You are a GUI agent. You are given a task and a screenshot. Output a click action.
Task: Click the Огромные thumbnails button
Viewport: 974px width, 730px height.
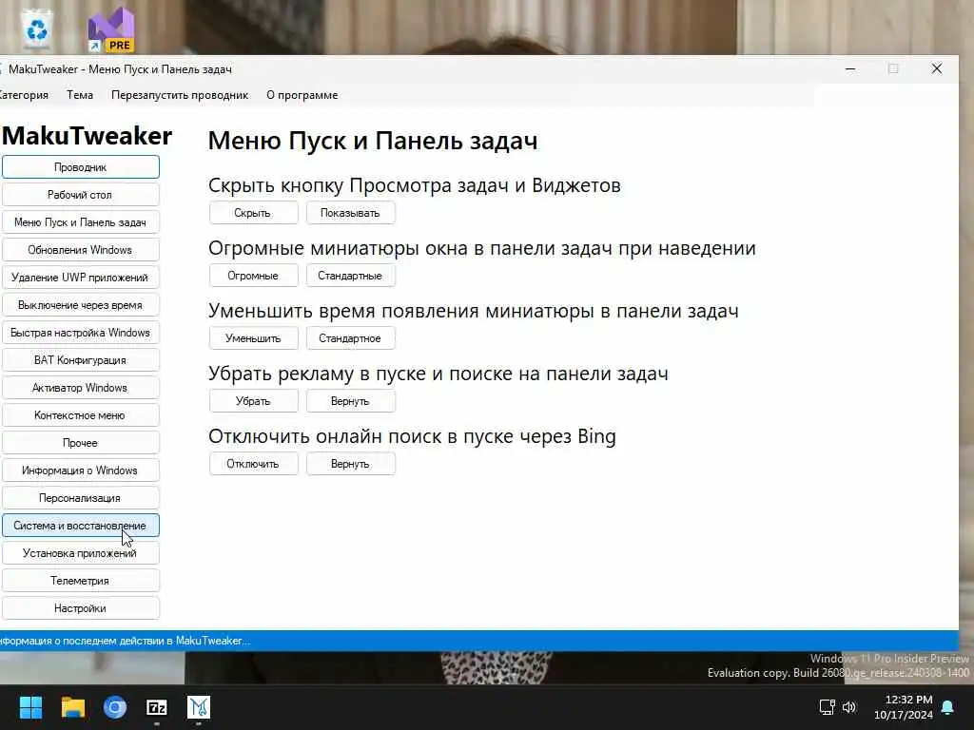click(x=253, y=276)
